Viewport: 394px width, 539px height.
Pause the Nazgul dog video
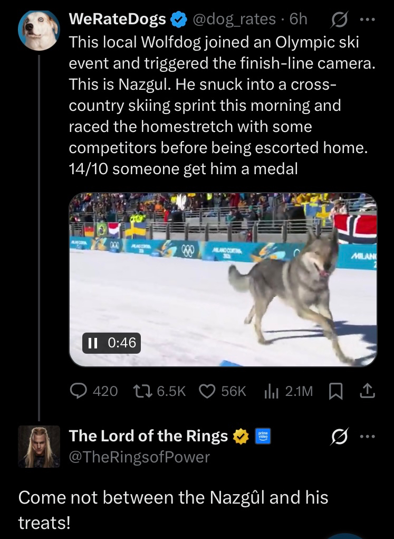93,343
